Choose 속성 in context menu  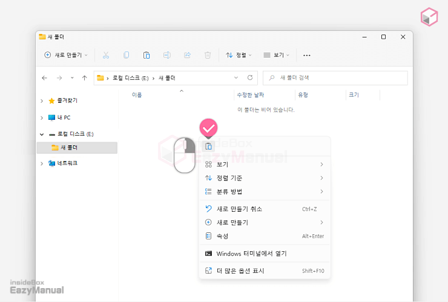[265, 236]
